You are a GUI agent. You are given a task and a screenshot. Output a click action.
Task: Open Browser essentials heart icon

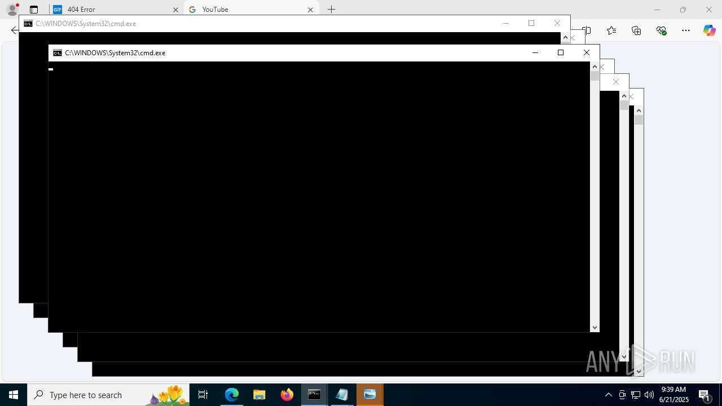coord(661,30)
